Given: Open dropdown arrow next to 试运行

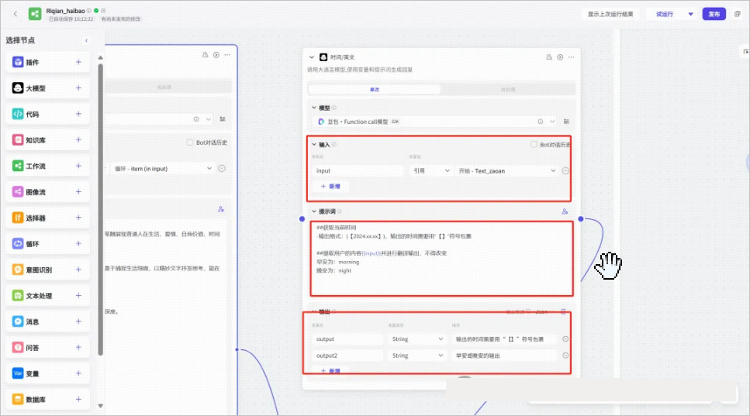Looking at the screenshot, I should [x=691, y=14].
